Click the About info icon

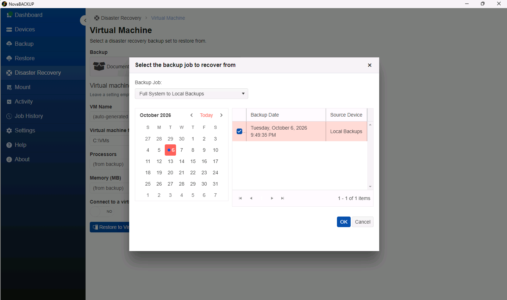coord(9,160)
